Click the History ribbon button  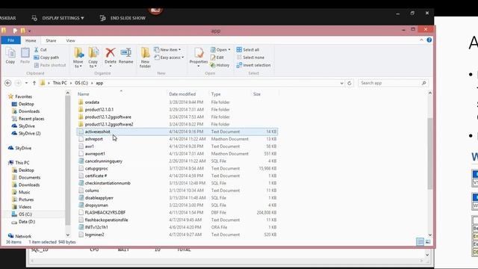[x=220, y=65]
